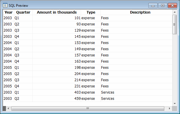Click Fees in the 163 row
The width and height of the screenshot is (180, 114).
click(105, 61)
